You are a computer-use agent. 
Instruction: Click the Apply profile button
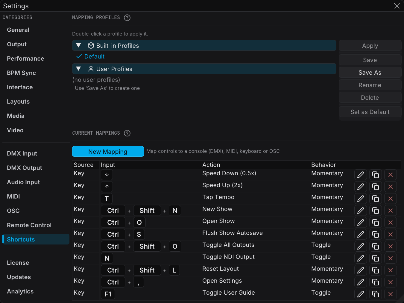[x=370, y=46]
